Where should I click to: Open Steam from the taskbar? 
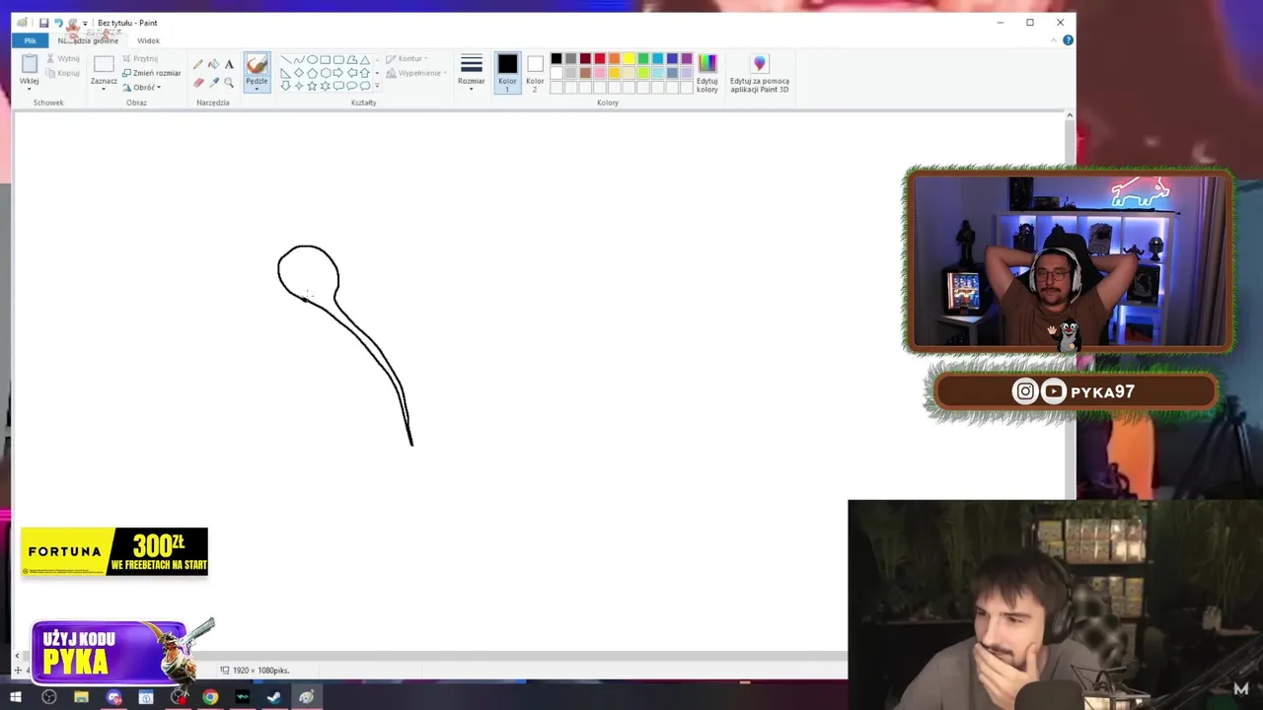(x=274, y=697)
